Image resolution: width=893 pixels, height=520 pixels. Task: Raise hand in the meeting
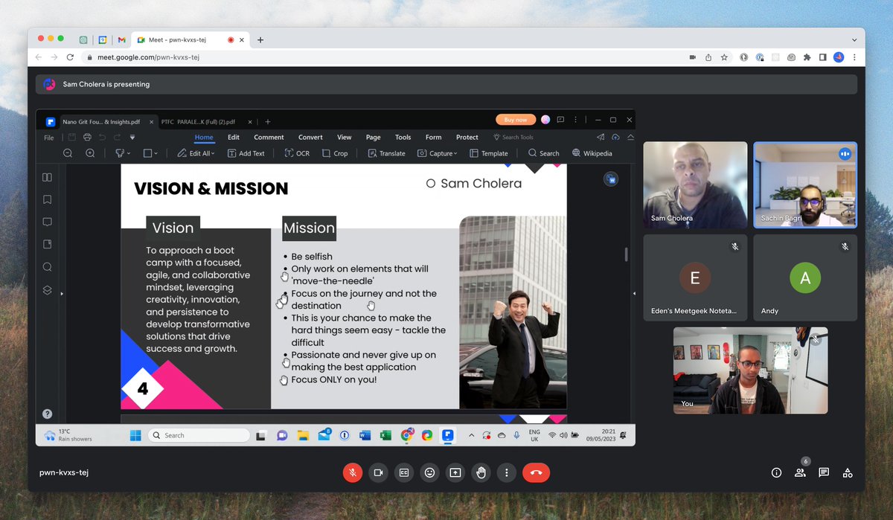click(481, 472)
